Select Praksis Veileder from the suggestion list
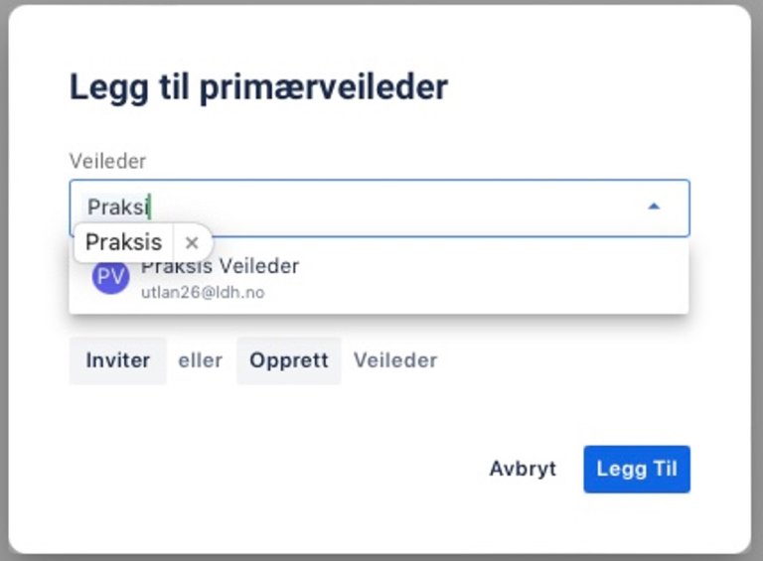 220,267
